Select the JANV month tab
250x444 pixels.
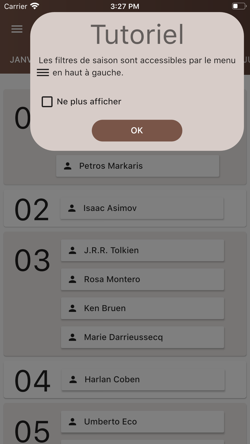(x=20, y=60)
